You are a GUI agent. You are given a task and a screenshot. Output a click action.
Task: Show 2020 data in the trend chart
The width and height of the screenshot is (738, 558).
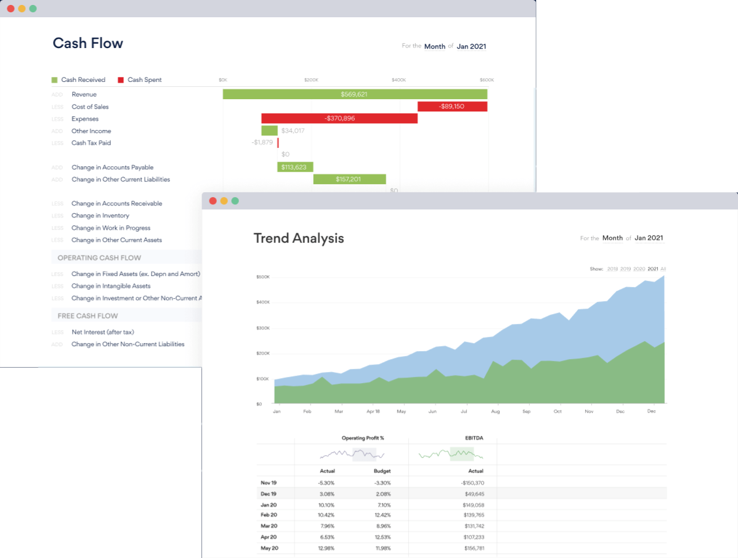639,269
